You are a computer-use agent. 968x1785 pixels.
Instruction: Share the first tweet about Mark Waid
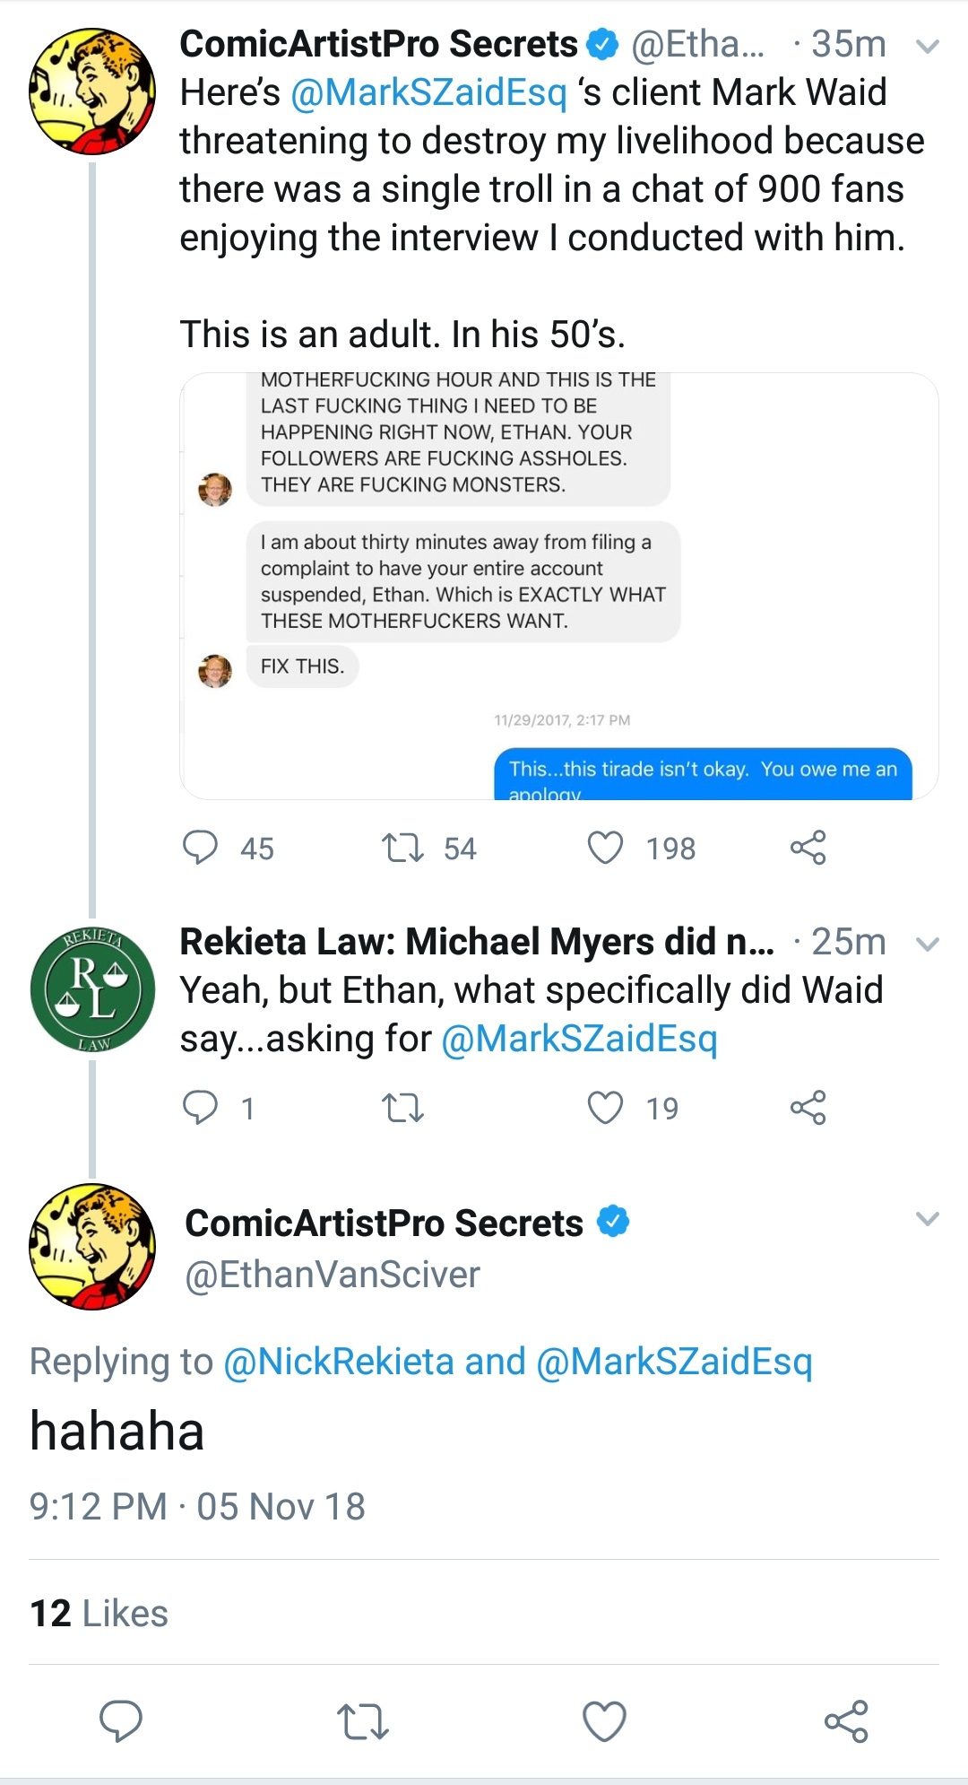pos(808,848)
